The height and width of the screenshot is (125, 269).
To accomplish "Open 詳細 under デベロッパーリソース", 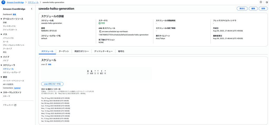I will coord(5,22).
